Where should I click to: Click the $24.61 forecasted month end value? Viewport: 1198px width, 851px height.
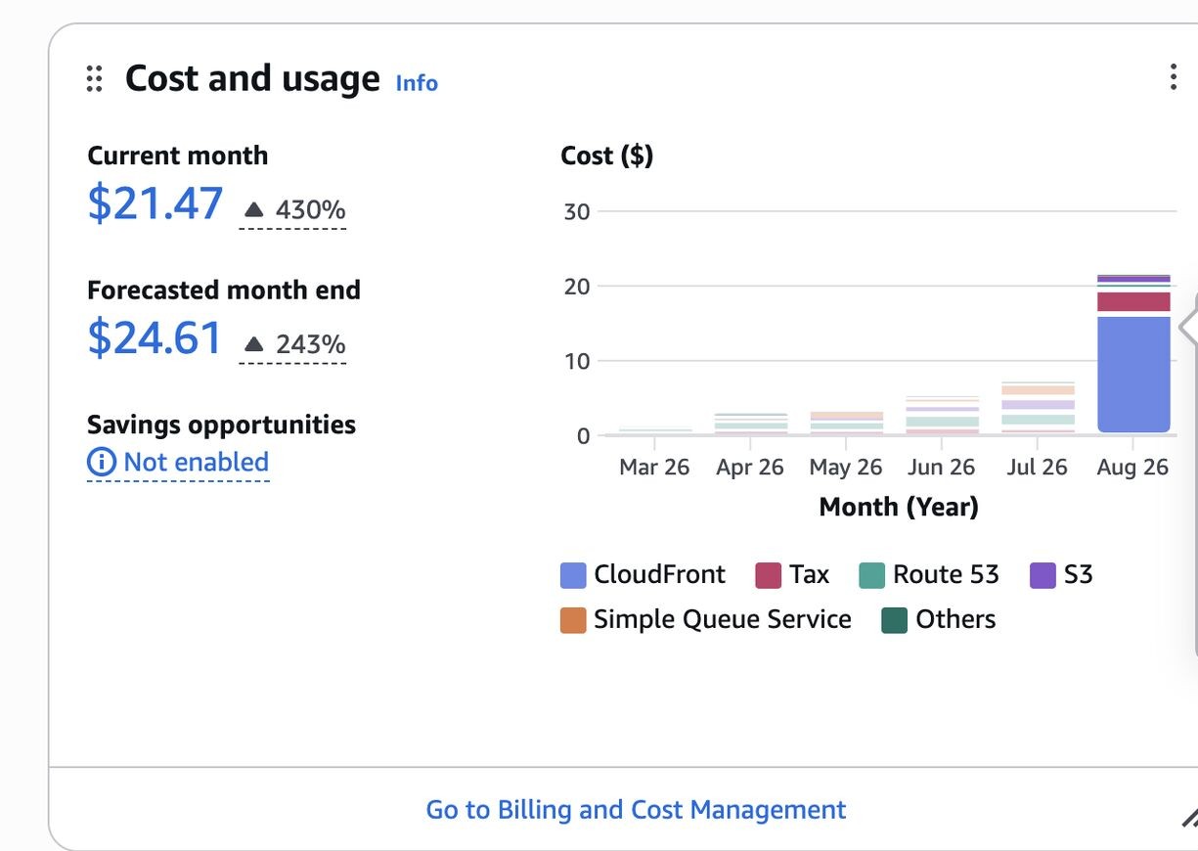click(155, 338)
